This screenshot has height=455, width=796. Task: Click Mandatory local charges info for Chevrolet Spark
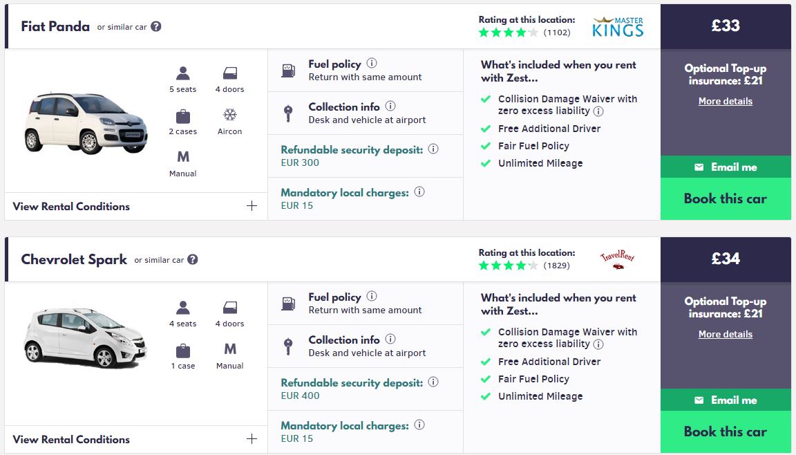419,425
